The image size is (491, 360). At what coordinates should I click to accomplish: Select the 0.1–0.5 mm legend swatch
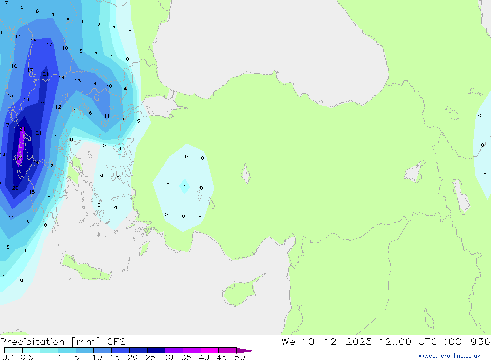coord(13,350)
